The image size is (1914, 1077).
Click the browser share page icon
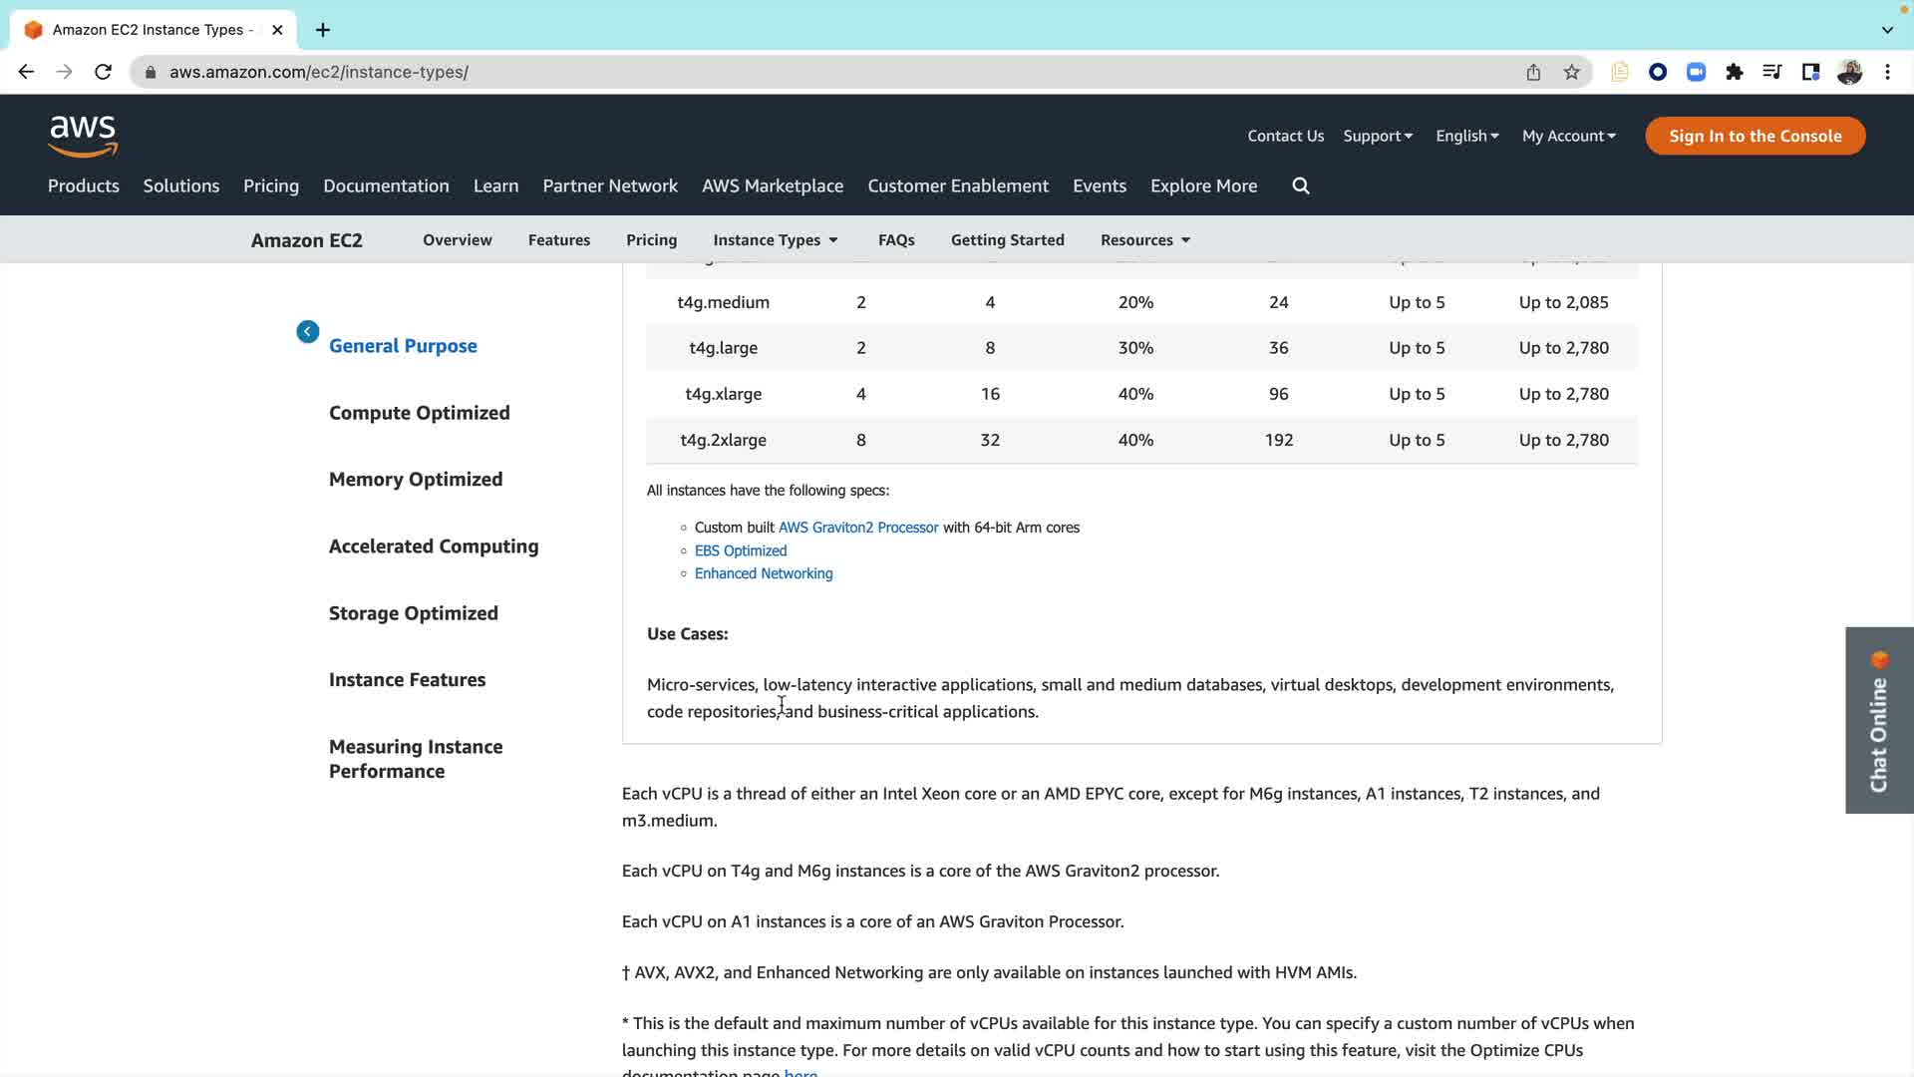tap(1533, 72)
